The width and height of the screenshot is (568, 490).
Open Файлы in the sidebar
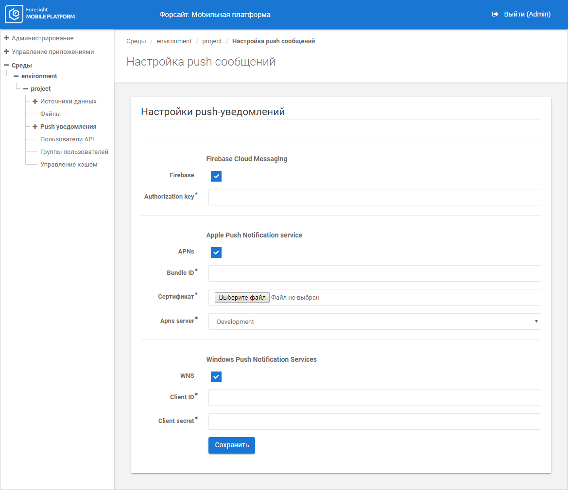coord(51,114)
